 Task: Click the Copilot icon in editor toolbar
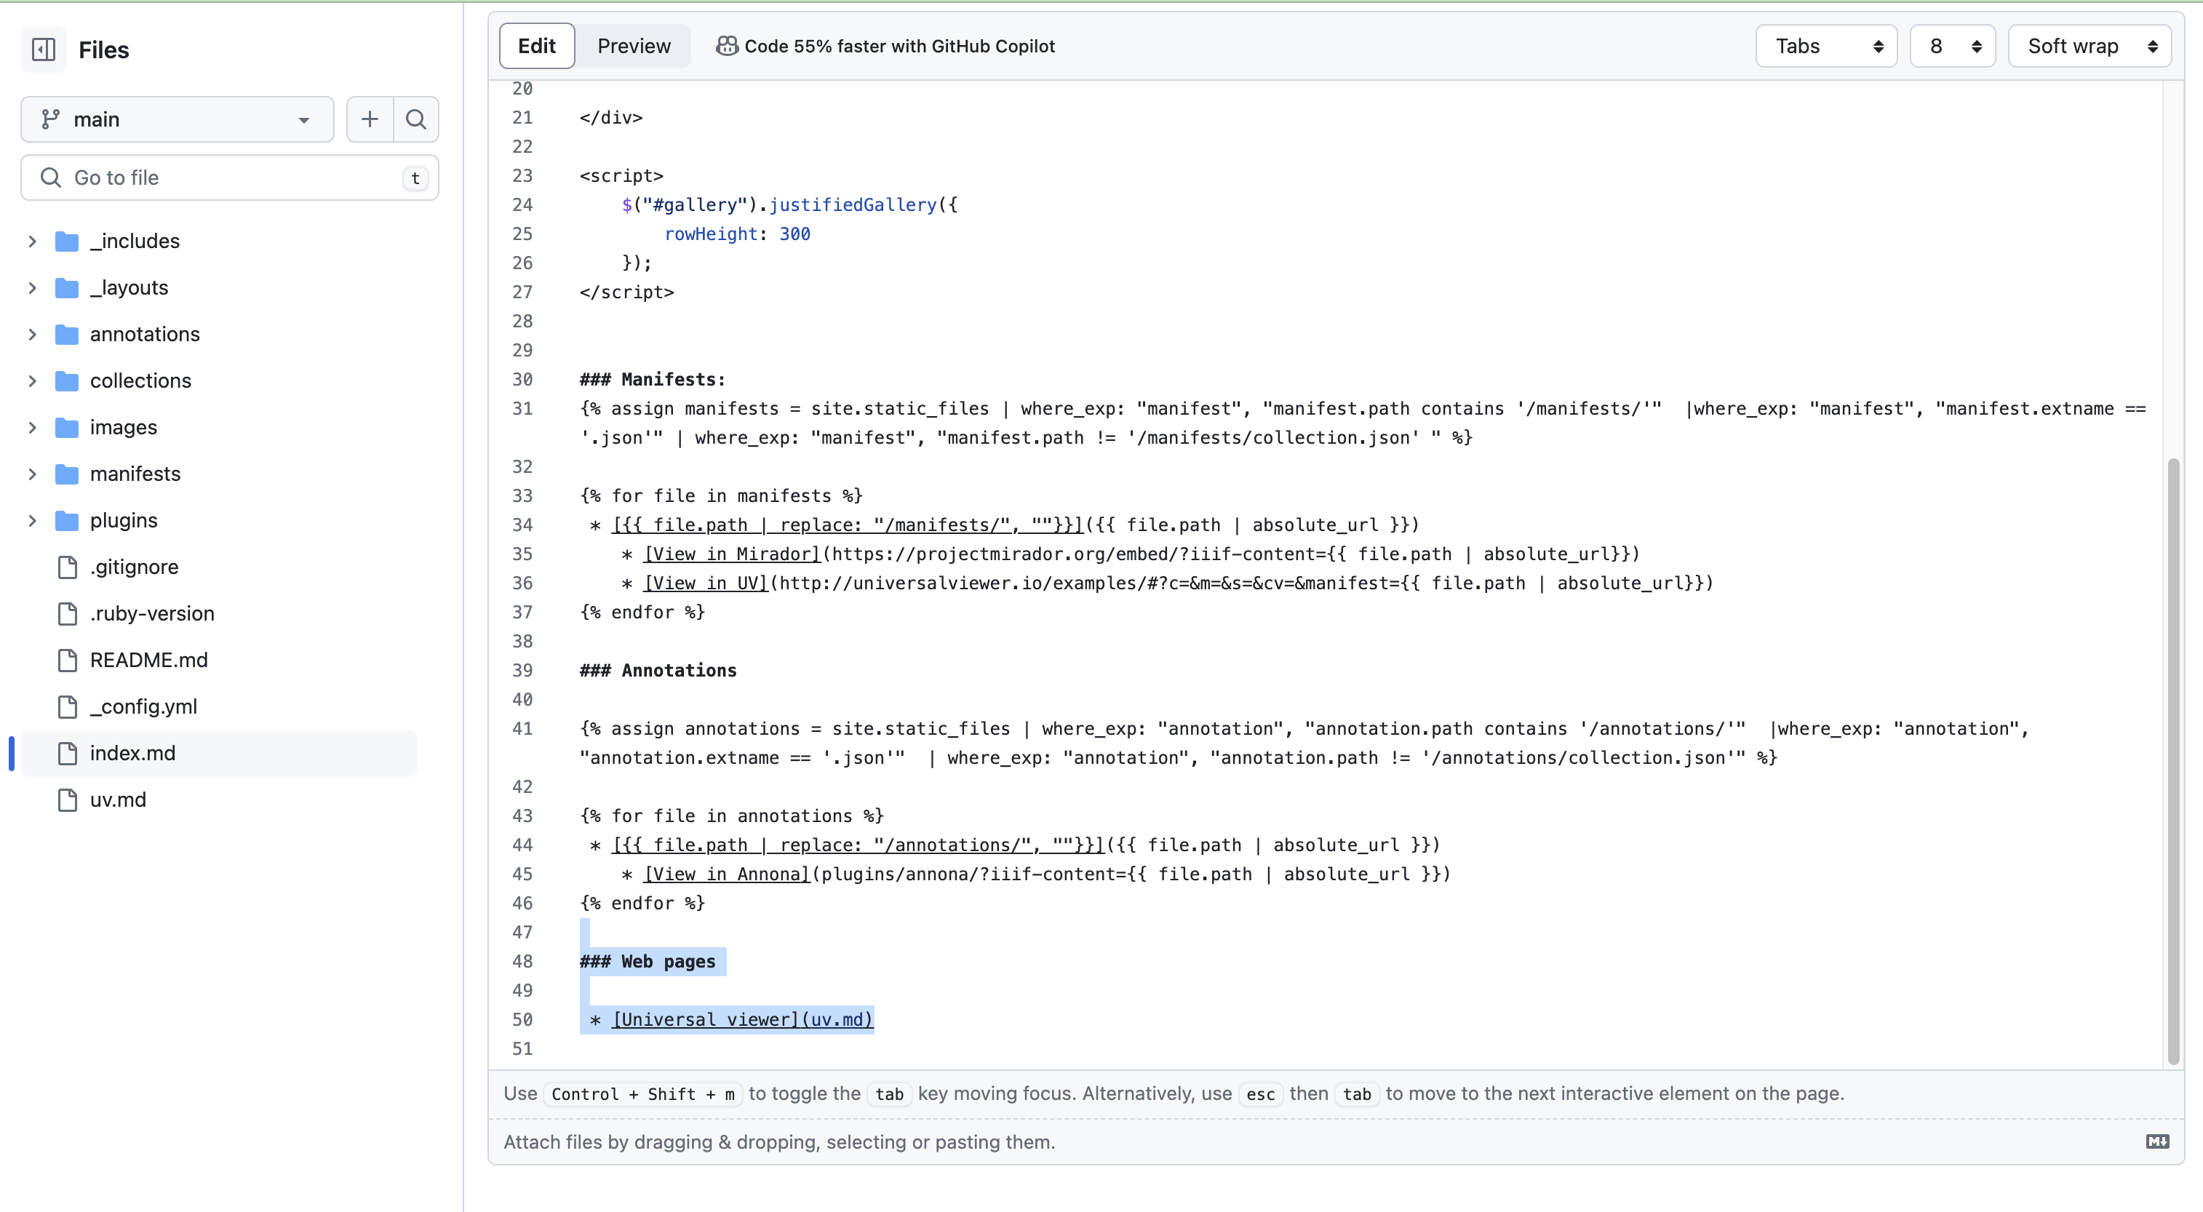coord(727,46)
